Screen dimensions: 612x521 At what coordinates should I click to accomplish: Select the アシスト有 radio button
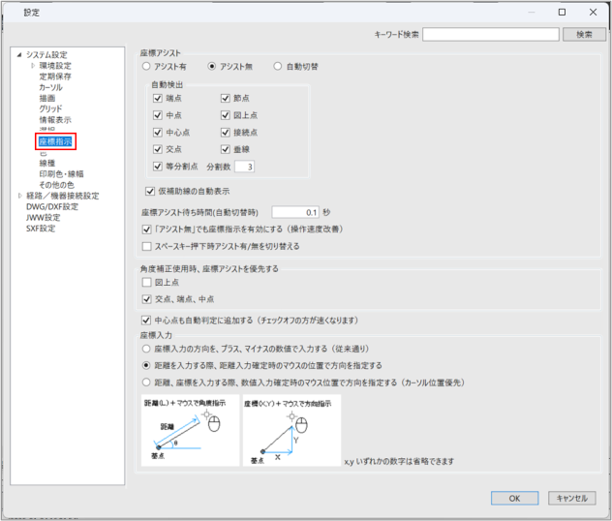point(147,67)
